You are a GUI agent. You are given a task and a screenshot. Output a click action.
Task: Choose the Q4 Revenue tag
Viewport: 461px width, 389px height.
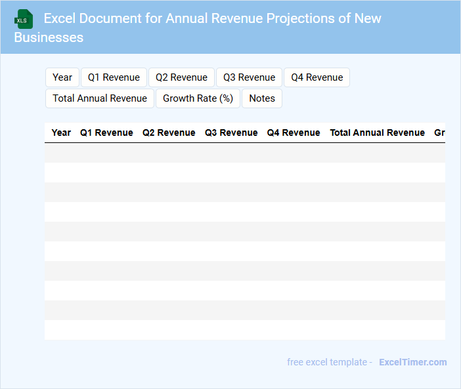click(x=317, y=77)
